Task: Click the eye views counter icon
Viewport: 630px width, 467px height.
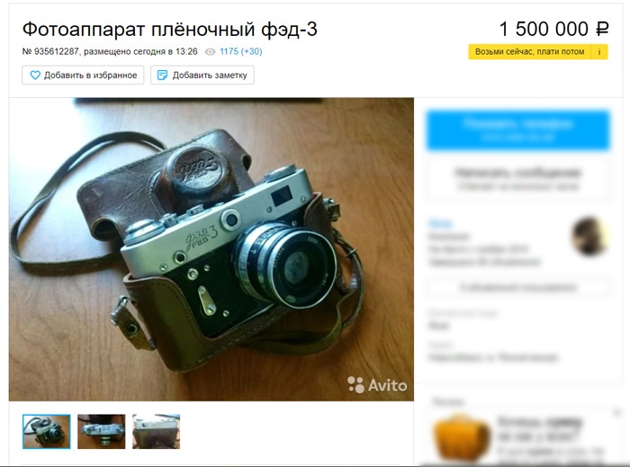Action: point(210,52)
